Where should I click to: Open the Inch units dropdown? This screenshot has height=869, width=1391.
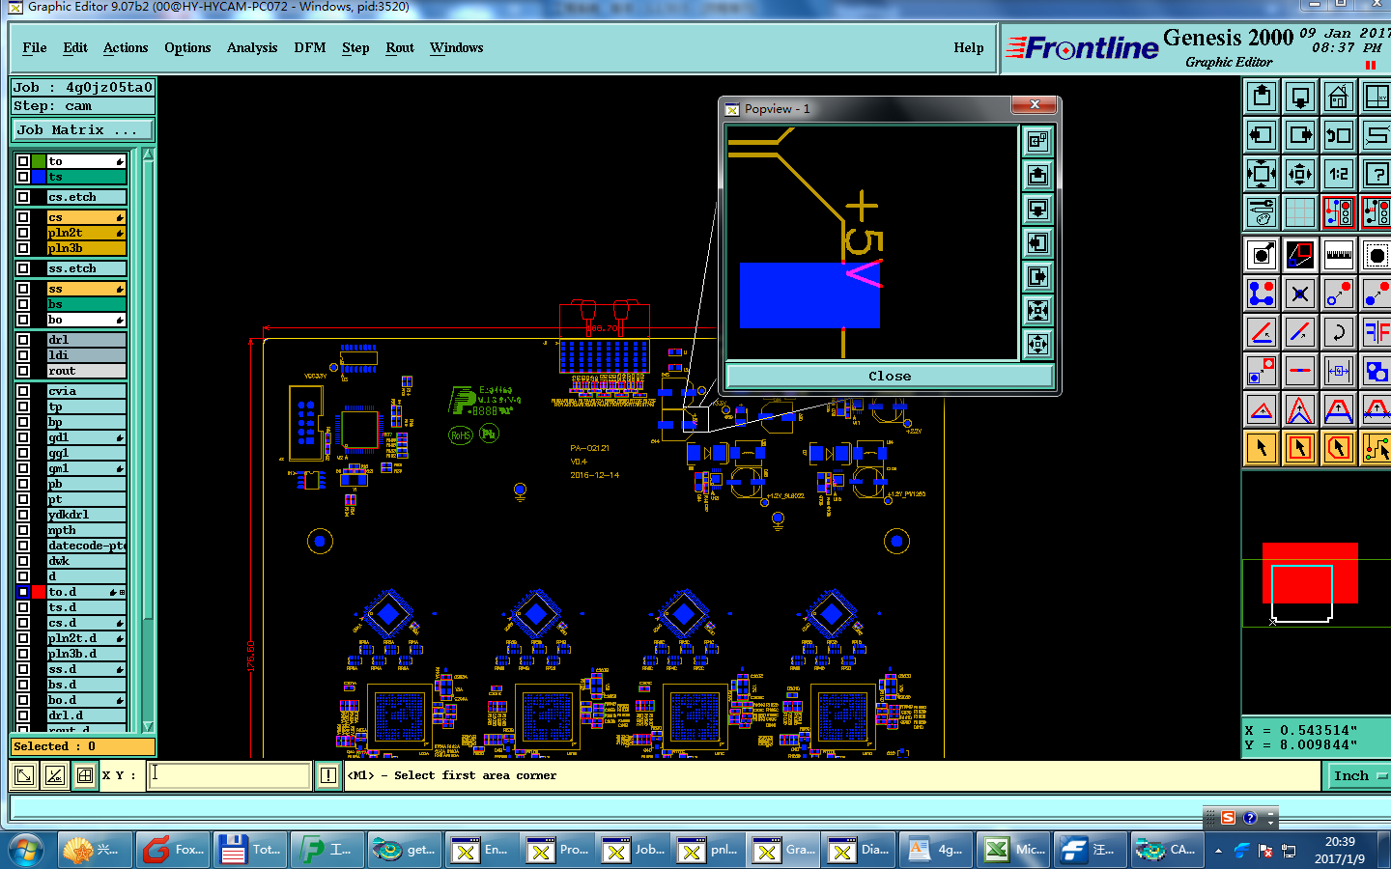pos(1359,775)
